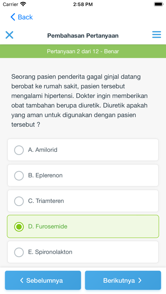Select radio button for B. Eplerenon
The height and width of the screenshot is (294, 166).
coord(19,175)
